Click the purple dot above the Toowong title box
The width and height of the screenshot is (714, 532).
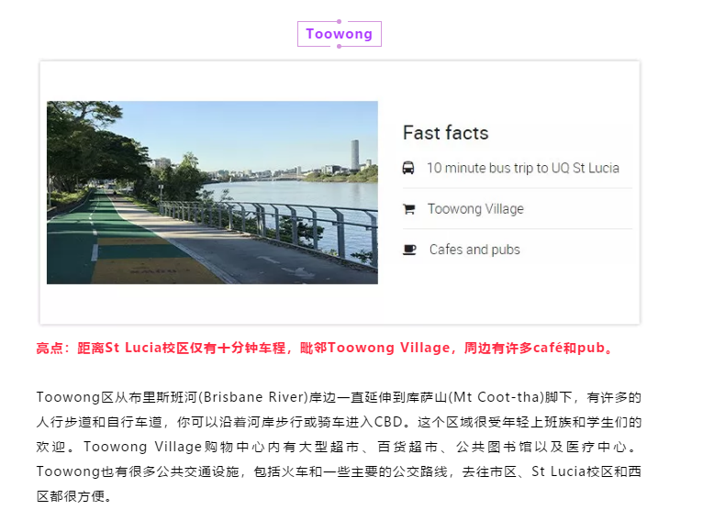[339, 21]
